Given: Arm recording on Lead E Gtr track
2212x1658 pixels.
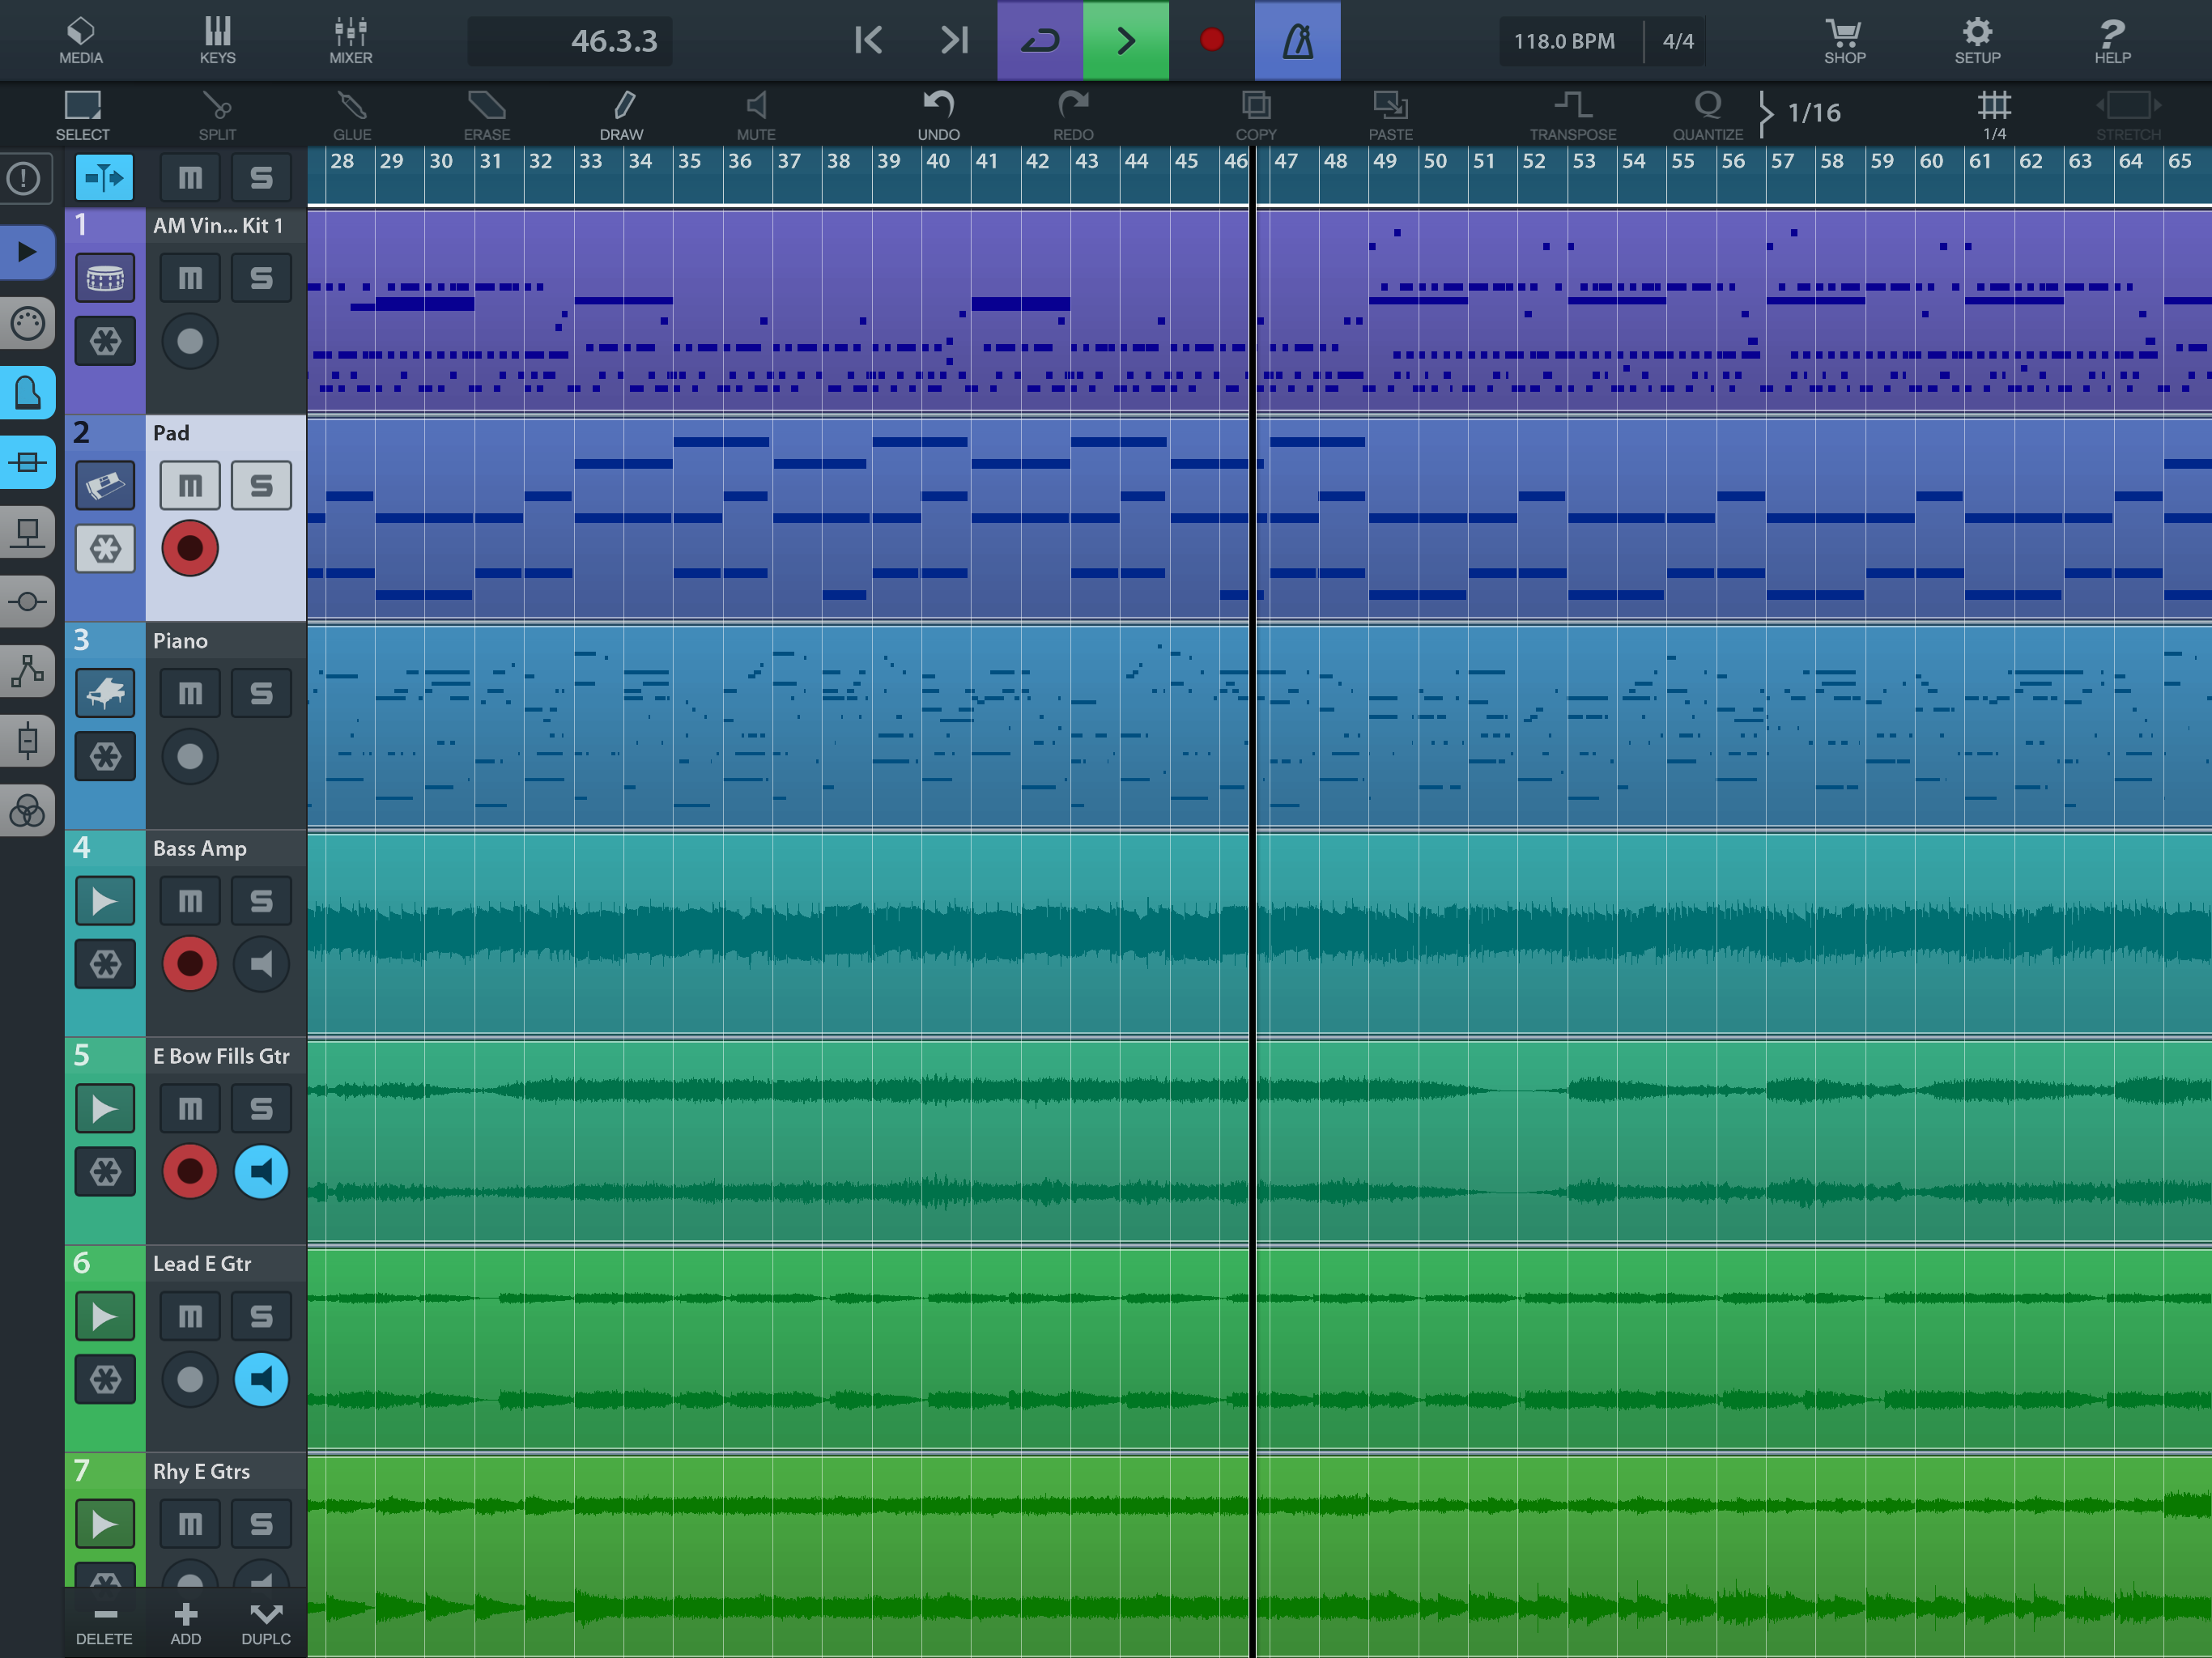Looking at the screenshot, I should (x=190, y=1380).
